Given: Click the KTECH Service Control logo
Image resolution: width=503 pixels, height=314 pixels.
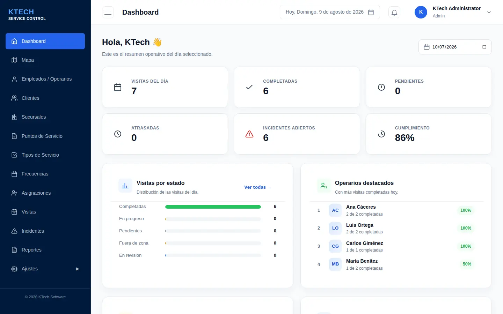Looking at the screenshot, I should [27, 15].
